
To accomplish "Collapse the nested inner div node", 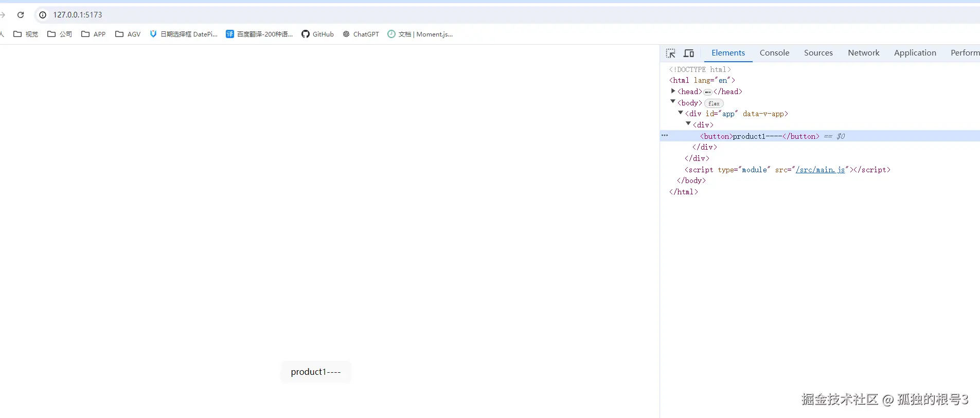I will 688,124.
